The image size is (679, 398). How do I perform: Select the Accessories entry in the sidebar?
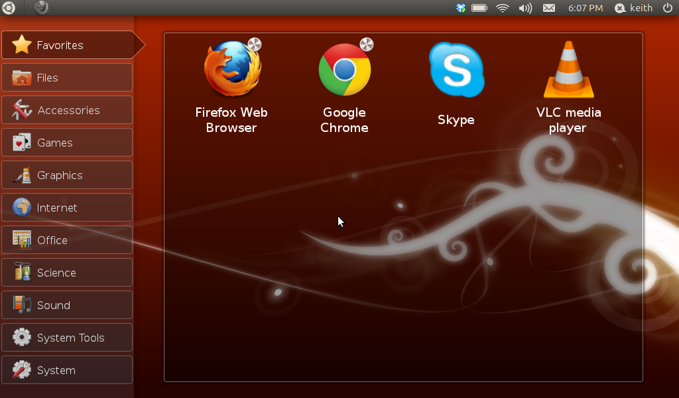(66, 109)
